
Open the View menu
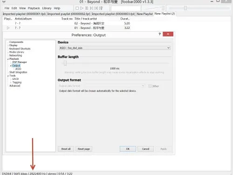(22, 8)
